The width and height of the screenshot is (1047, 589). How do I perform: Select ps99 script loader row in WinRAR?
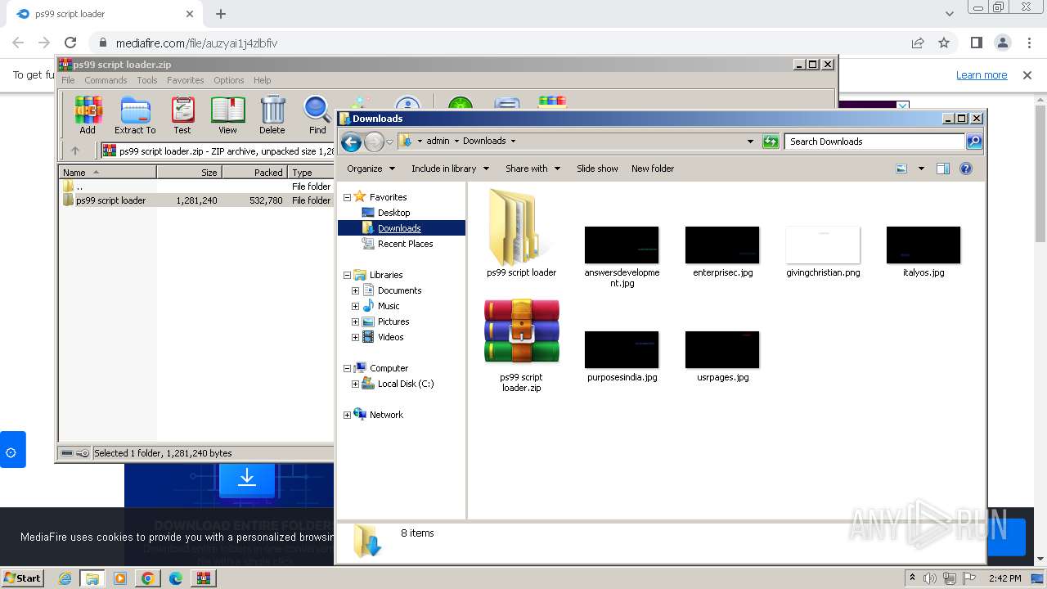tap(196, 200)
